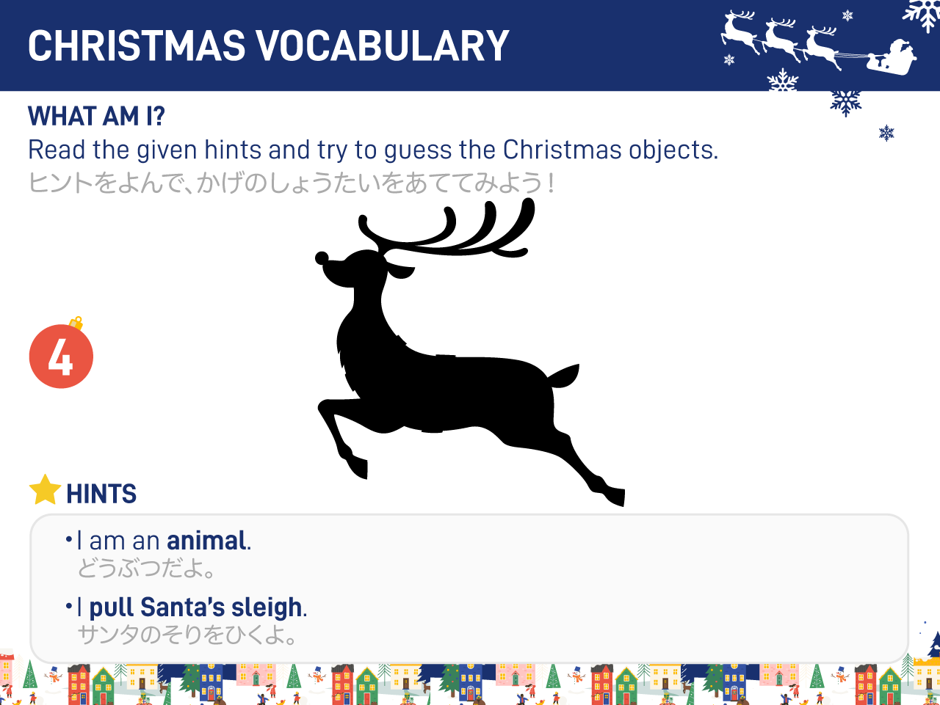940x705 pixels.
Task: Click the CHRISTMAS VOCABULARY title
Action: [x=268, y=45]
